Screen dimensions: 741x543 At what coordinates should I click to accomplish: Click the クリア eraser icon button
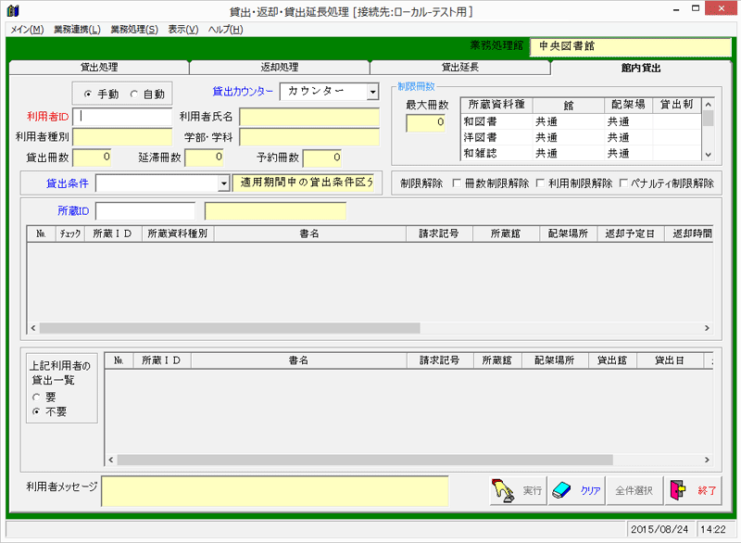(576, 491)
